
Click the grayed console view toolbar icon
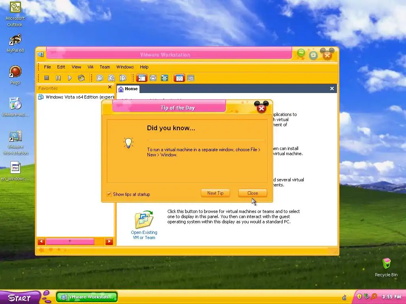point(191,78)
